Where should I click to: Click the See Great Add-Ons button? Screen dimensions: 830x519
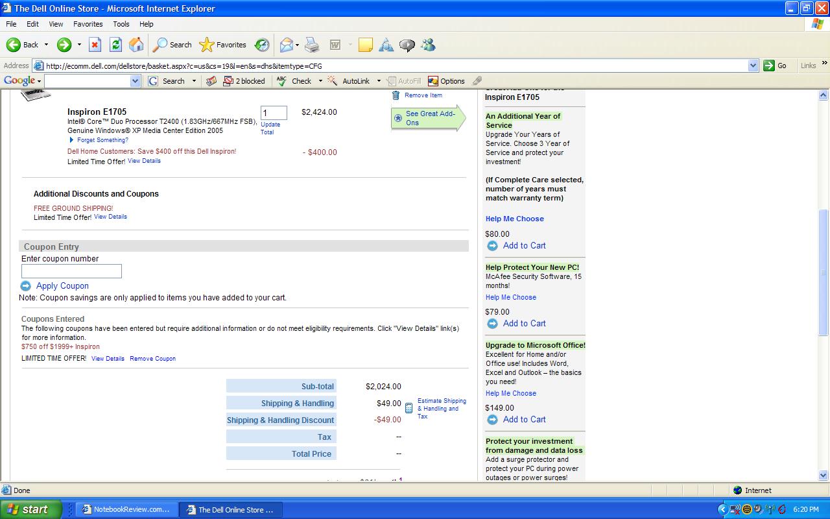pyautogui.click(x=428, y=118)
